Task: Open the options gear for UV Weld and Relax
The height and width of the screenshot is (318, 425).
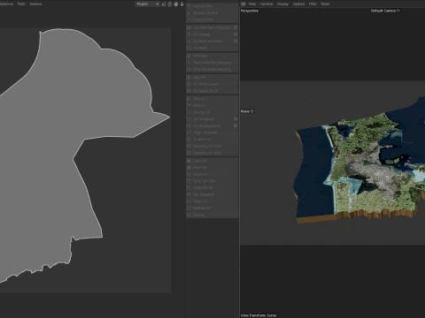Action: [x=236, y=41]
